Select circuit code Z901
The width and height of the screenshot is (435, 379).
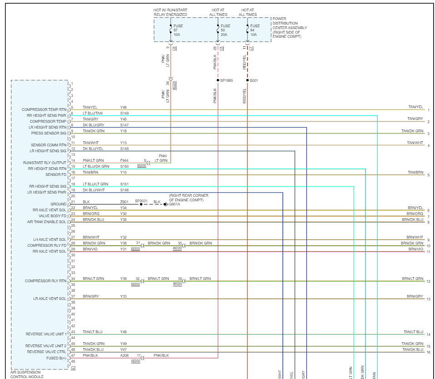click(x=124, y=202)
